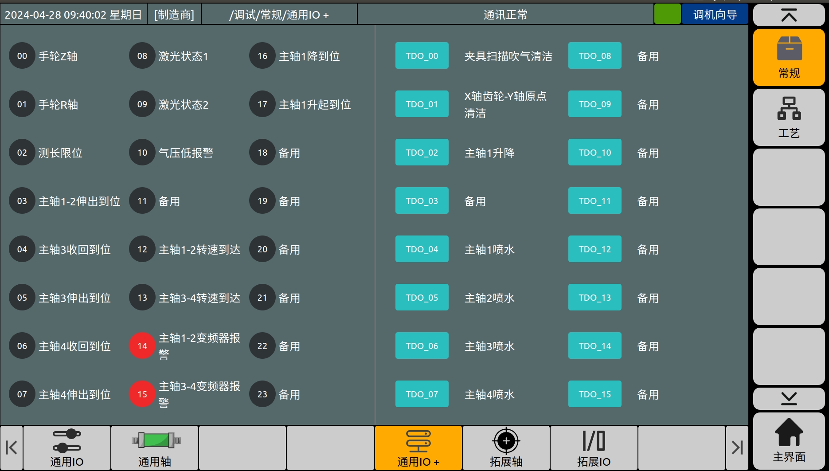The height and width of the screenshot is (471, 829).
Task: Click the [制造商] manufacturer label
Action: 174,15
